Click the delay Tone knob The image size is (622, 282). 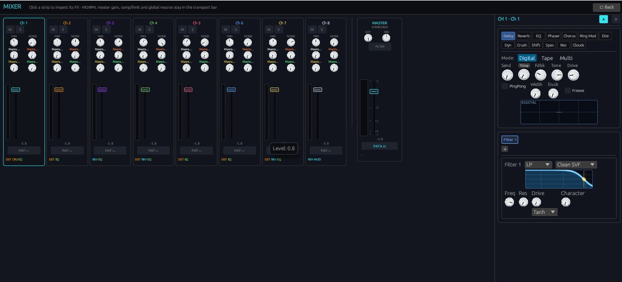[x=557, y=75]
